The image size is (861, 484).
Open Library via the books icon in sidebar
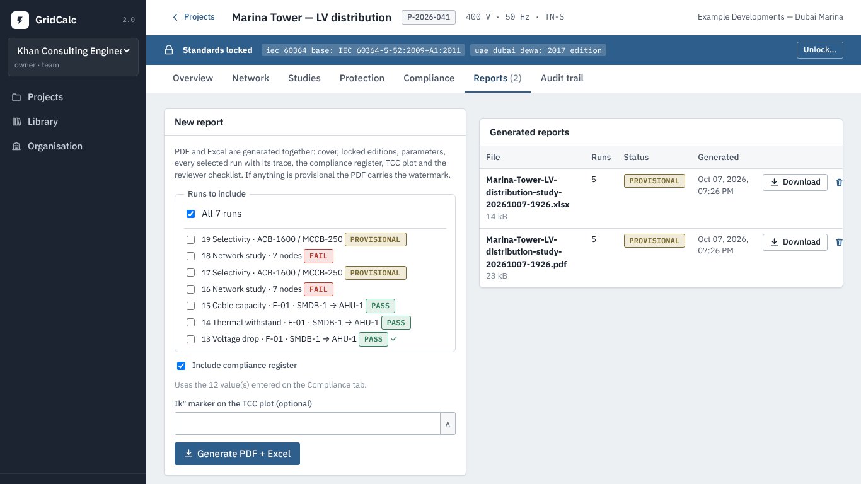coord(16,122)
